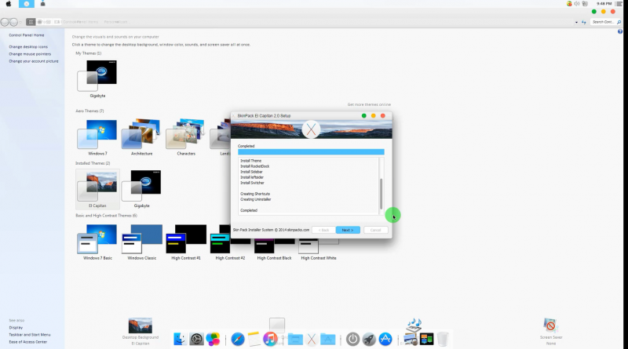Click the search magnifier icon

pyautogui.click(x=619, y=22)
